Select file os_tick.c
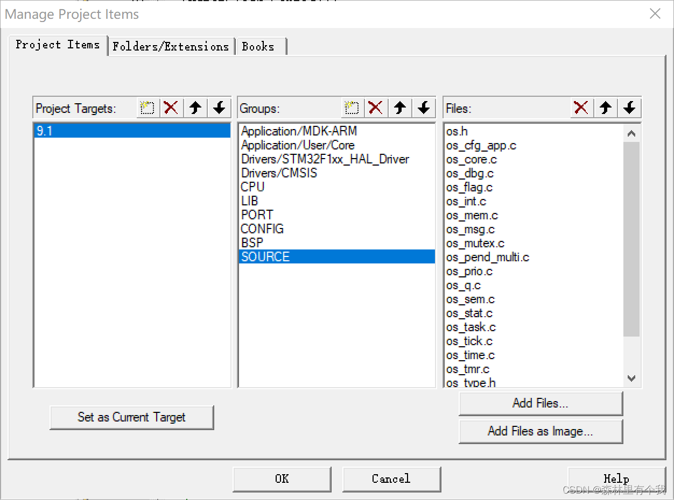This screenshot has width=674, height=500. click(x=534, y=341)
